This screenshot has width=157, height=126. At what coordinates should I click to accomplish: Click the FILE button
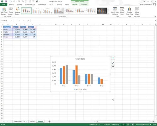(x=4, y=5)
